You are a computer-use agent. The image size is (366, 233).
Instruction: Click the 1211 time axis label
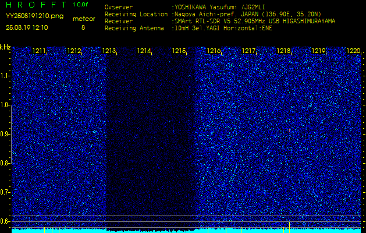pyautogui.click(x=39, y=51)
